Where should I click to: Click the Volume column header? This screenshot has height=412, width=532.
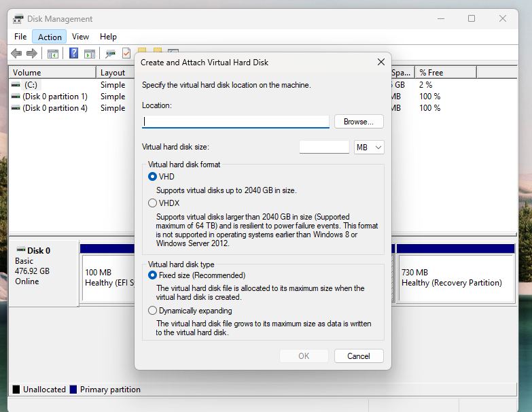(52, 72)
